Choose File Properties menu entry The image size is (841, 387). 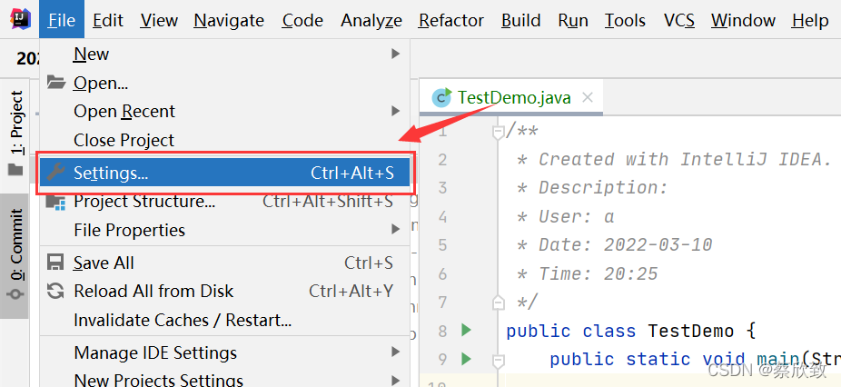click(x=224, y=230)
